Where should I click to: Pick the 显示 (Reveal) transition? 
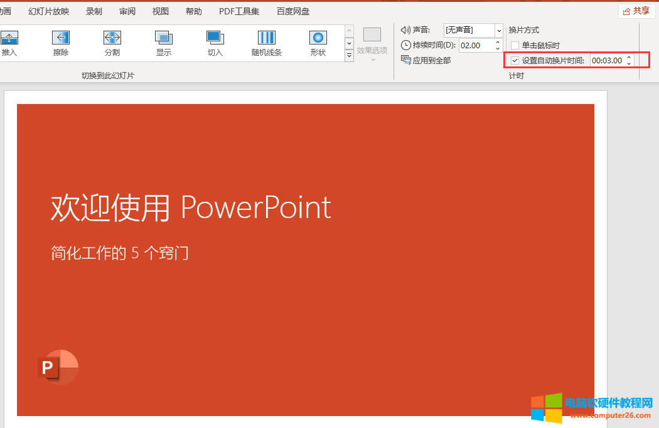pyautogui.click(x=164, y=43)
